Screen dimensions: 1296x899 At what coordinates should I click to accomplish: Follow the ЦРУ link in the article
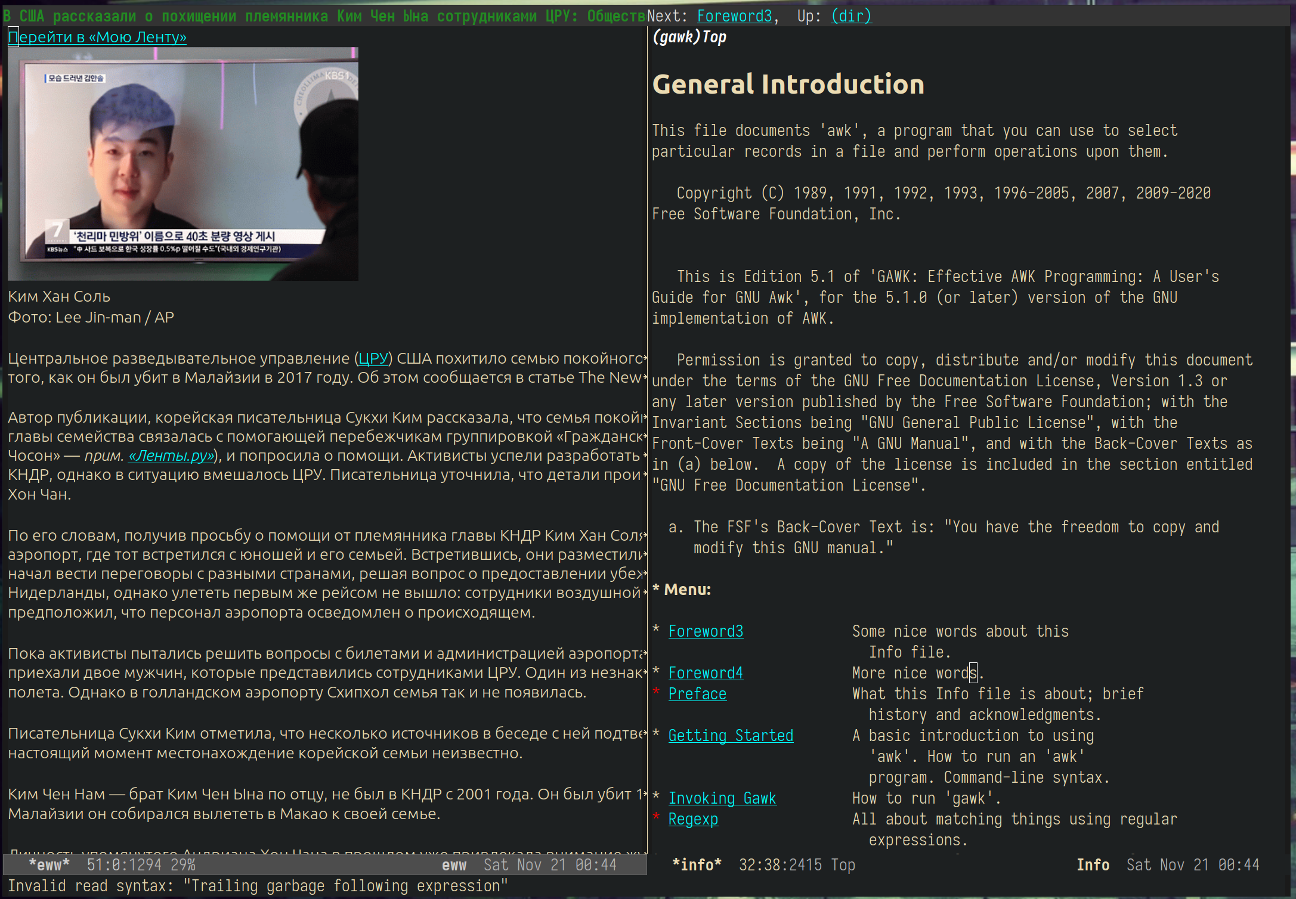click(x=373, y=358)
